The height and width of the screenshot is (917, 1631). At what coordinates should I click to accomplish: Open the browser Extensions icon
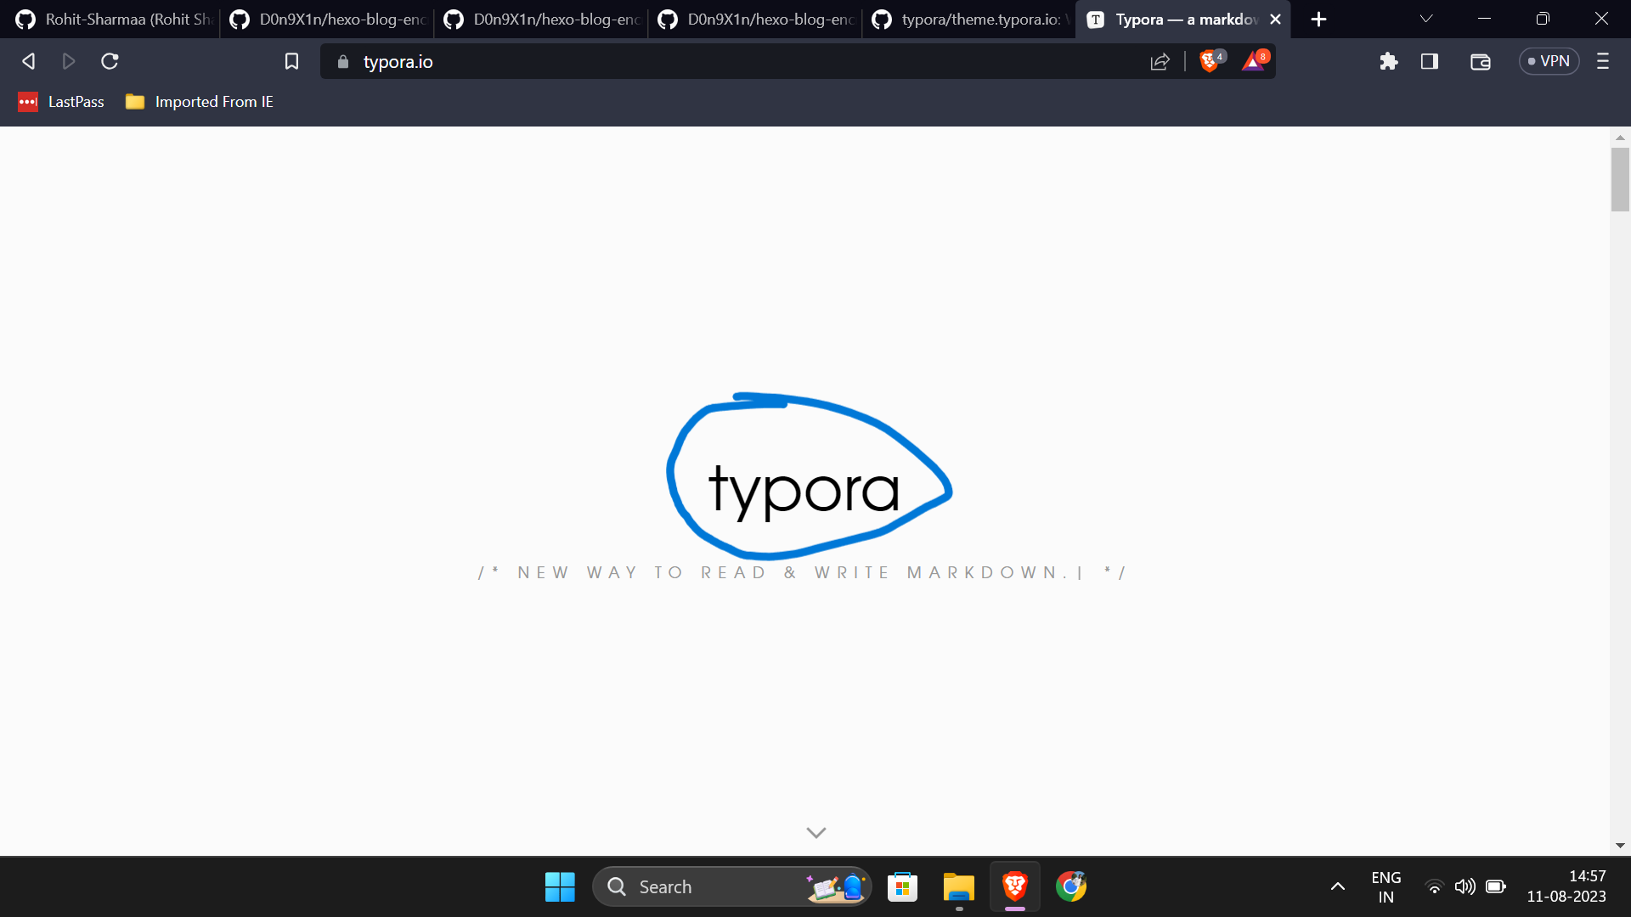tap(1389, 60)
